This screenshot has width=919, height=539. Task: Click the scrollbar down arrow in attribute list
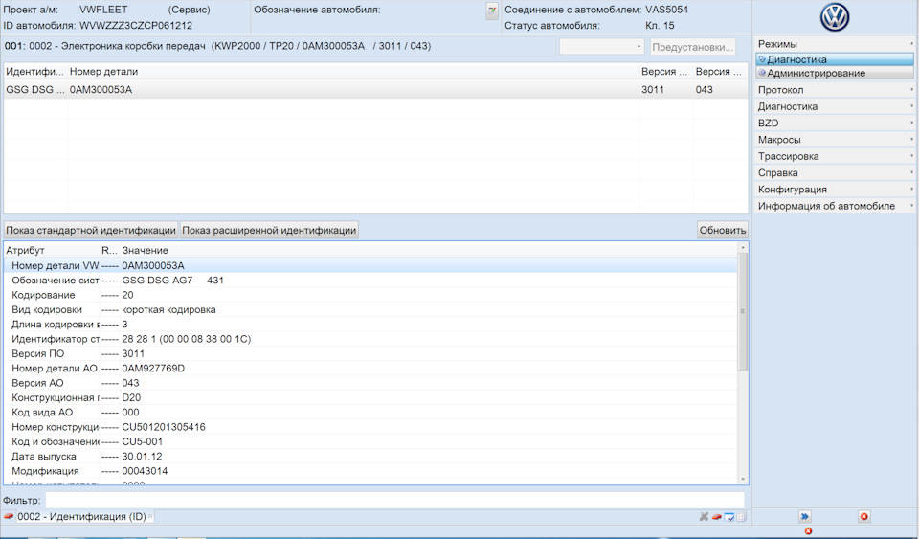(743, 480)
